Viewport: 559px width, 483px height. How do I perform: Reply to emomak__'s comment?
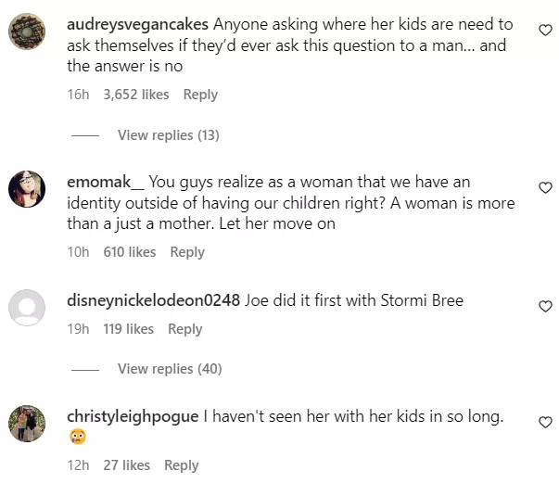coord(187,252)
